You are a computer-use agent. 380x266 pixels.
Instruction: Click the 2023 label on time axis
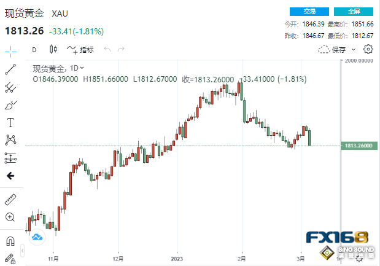pos(177,259)
